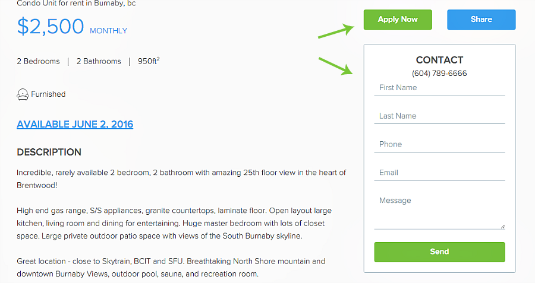Screen dimensions: 535x283
Task: Click the phone number (604) 789-6666
Action: [x=439, y=73]
